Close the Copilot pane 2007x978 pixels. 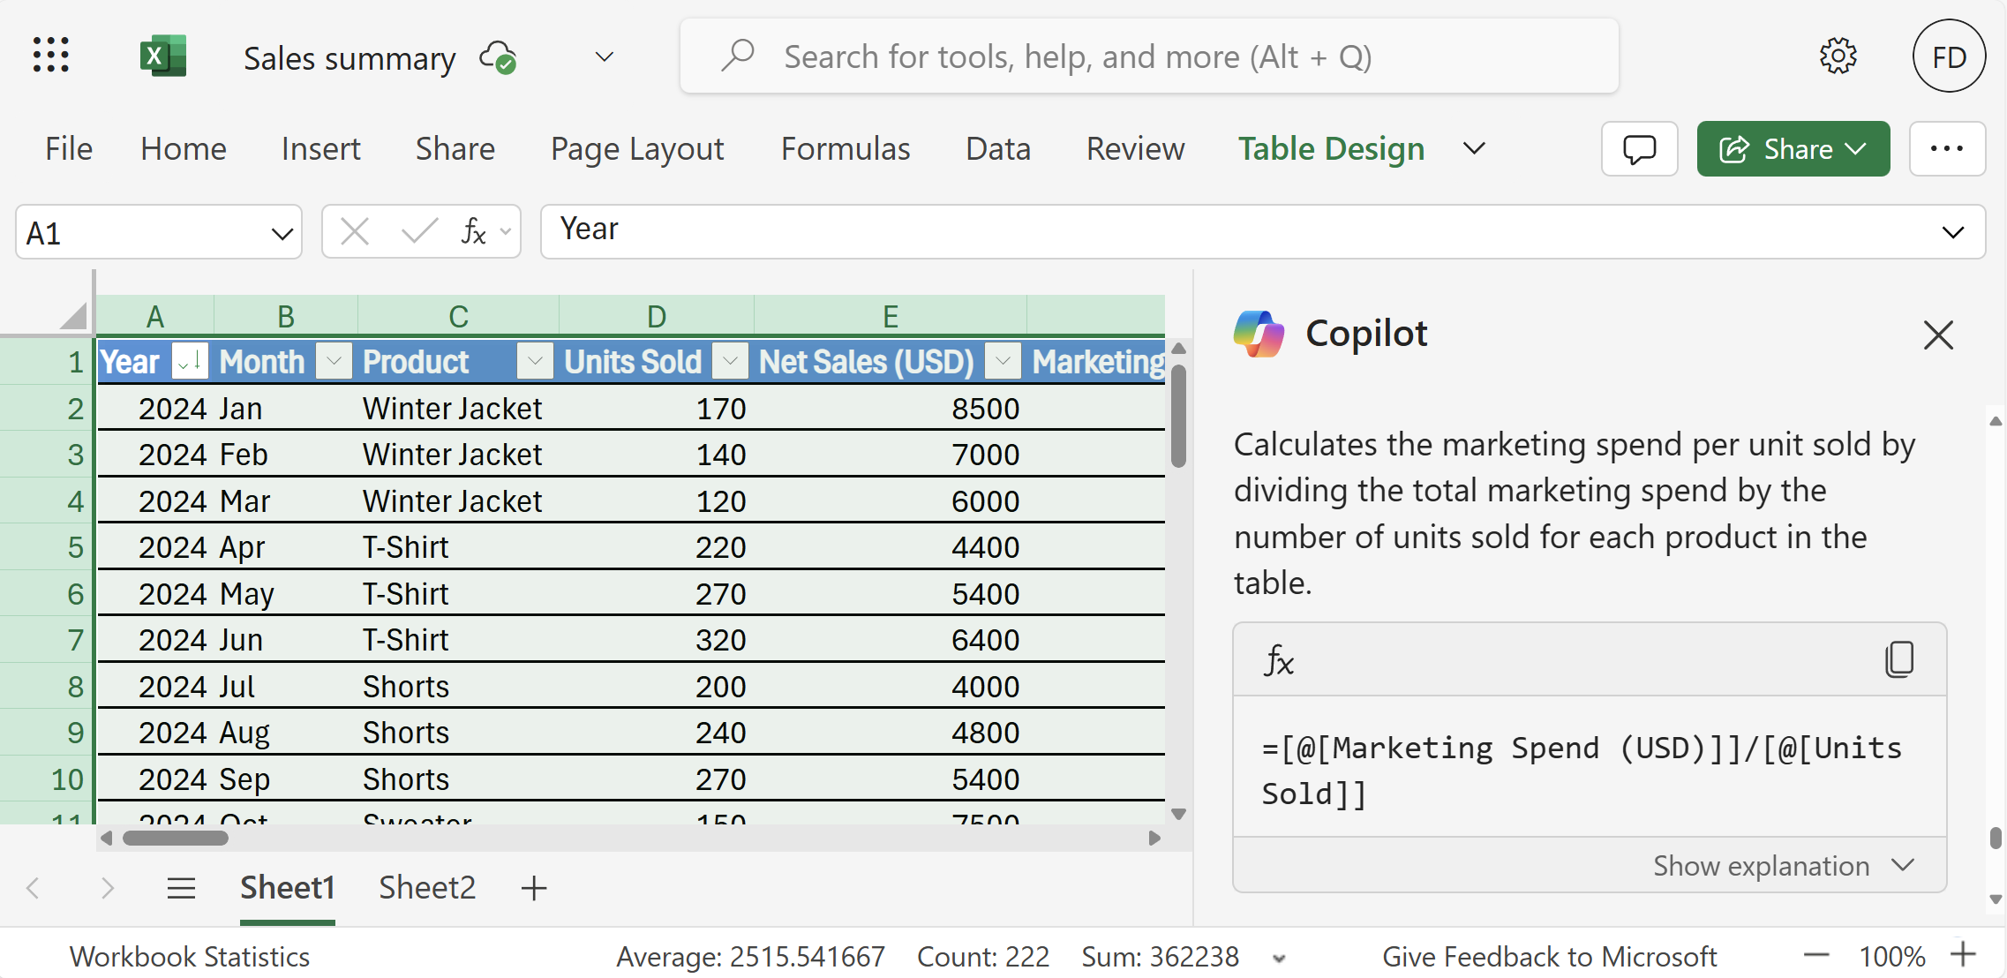1938,335
